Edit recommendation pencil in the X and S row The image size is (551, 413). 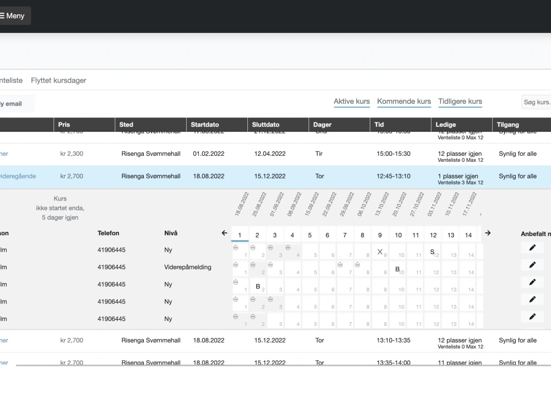coord(532,248)
